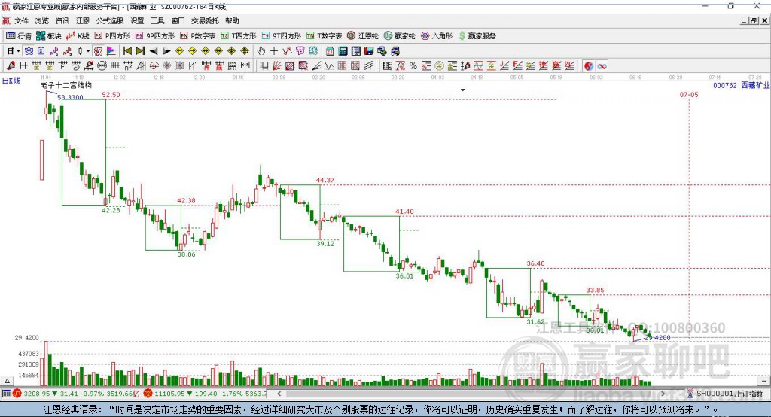Click the red-blue yin-yang icon

point(589,66)
